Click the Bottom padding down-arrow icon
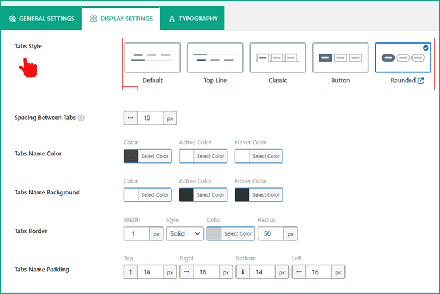 point(242,272)
